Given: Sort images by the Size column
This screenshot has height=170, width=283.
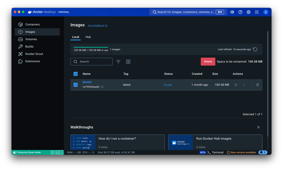Looking at the screenshot, I should (x=215, y=74).
